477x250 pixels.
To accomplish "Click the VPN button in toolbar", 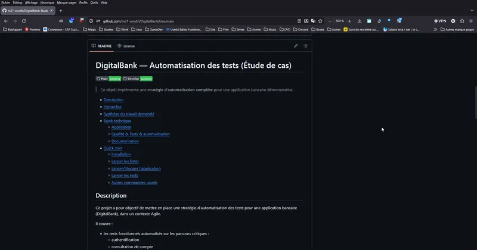I will tap(440, 21).
